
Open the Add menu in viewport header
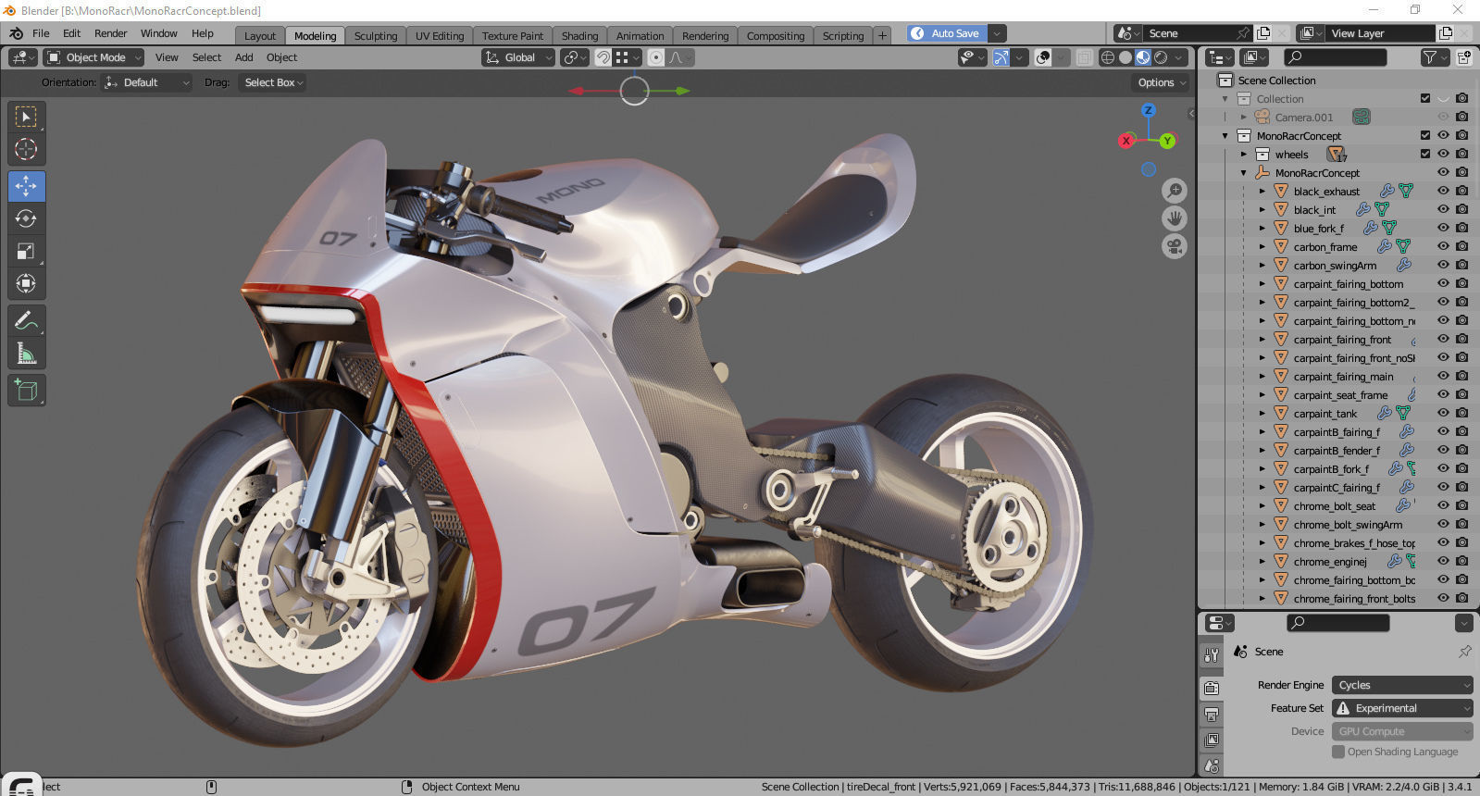(x=243, y=57)
